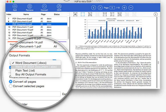Click the greyed-out hatched area tool

click(127, 14)
